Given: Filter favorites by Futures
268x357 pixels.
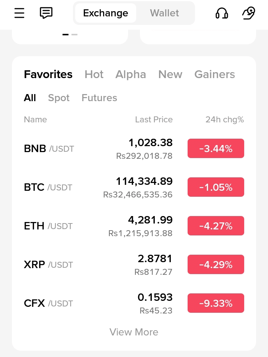Looking at the screenshot, I should tap(99, 98).
